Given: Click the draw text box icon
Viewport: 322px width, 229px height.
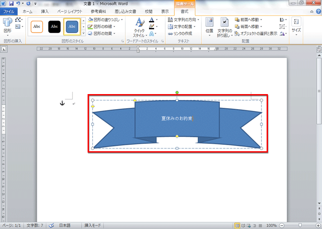Looking at the screenshot, I should pos(19,27).
